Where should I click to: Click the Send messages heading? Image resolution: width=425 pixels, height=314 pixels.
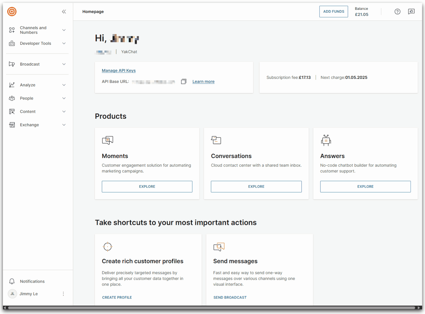click(235, 261)
